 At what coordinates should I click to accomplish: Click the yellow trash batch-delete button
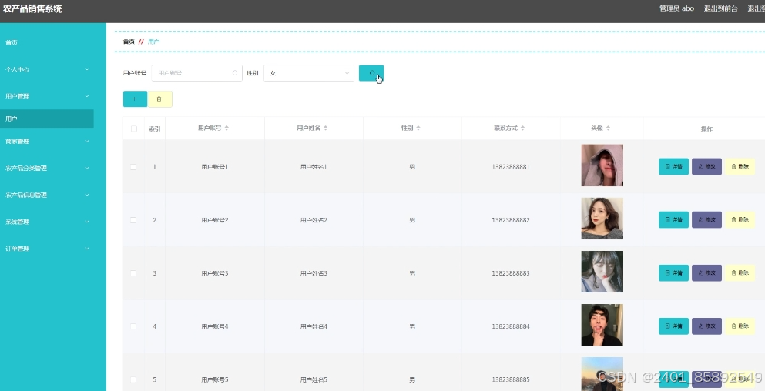159,99
